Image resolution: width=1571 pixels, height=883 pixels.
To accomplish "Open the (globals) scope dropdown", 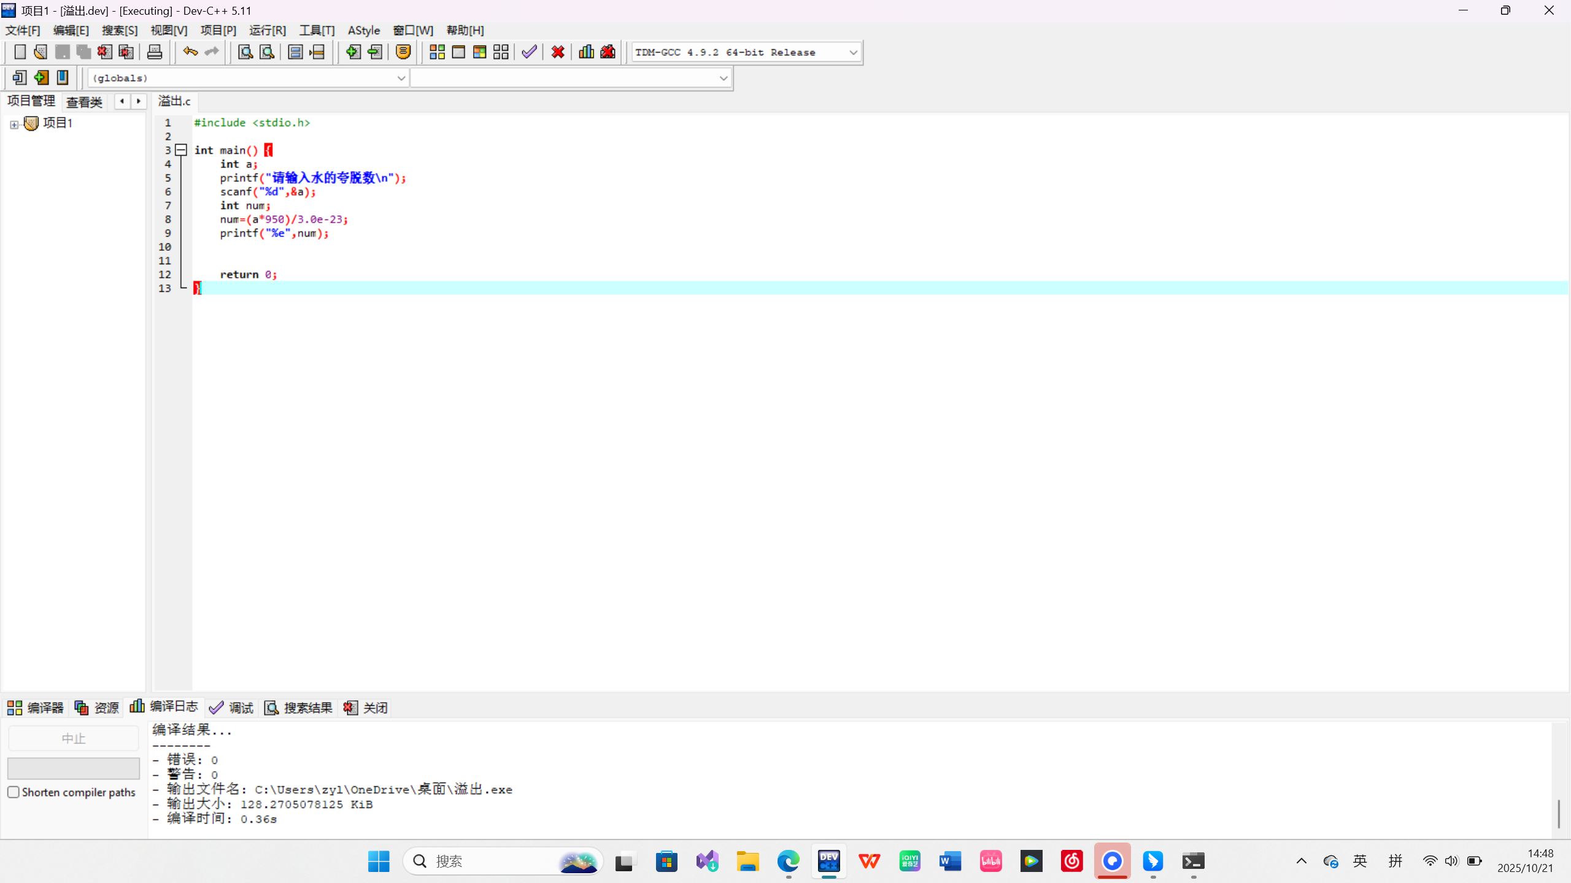I will (x=401, y=78).
